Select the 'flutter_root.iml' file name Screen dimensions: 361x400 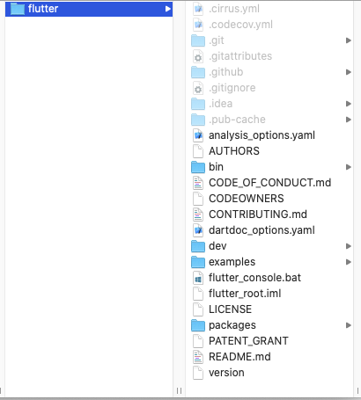[x=245, y=294]
